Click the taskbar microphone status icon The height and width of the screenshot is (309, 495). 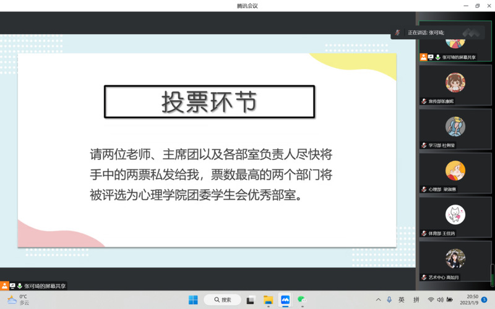[389, 300]
